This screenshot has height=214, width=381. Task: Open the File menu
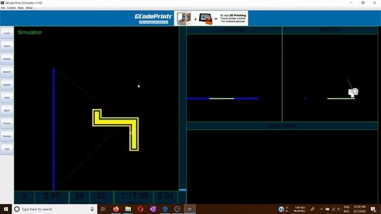[x=3, y=8]
